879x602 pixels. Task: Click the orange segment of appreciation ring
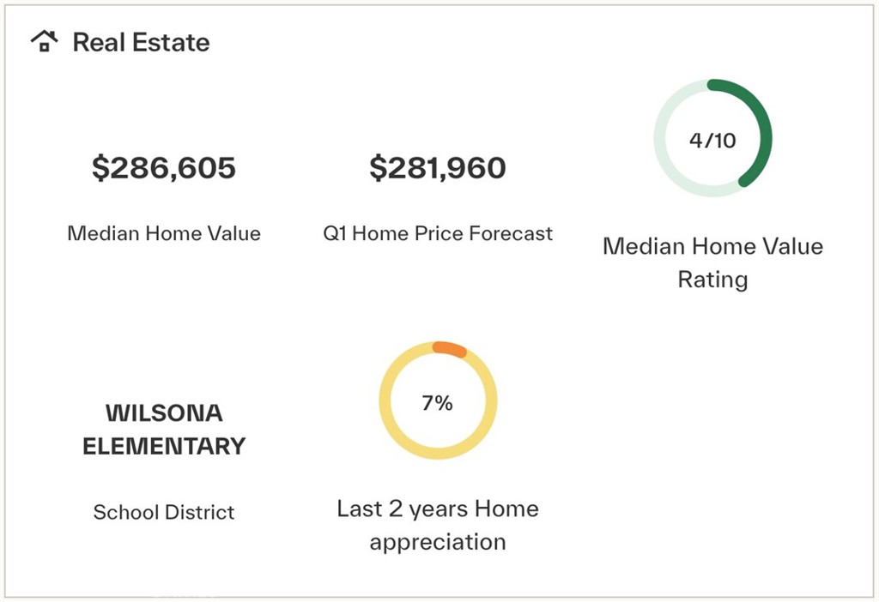tap(450, 348)
